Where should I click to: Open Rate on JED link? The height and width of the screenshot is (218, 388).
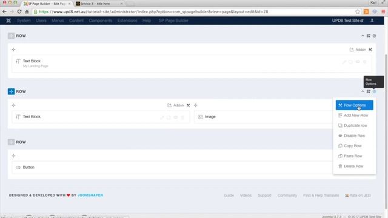tap(358, 195)
